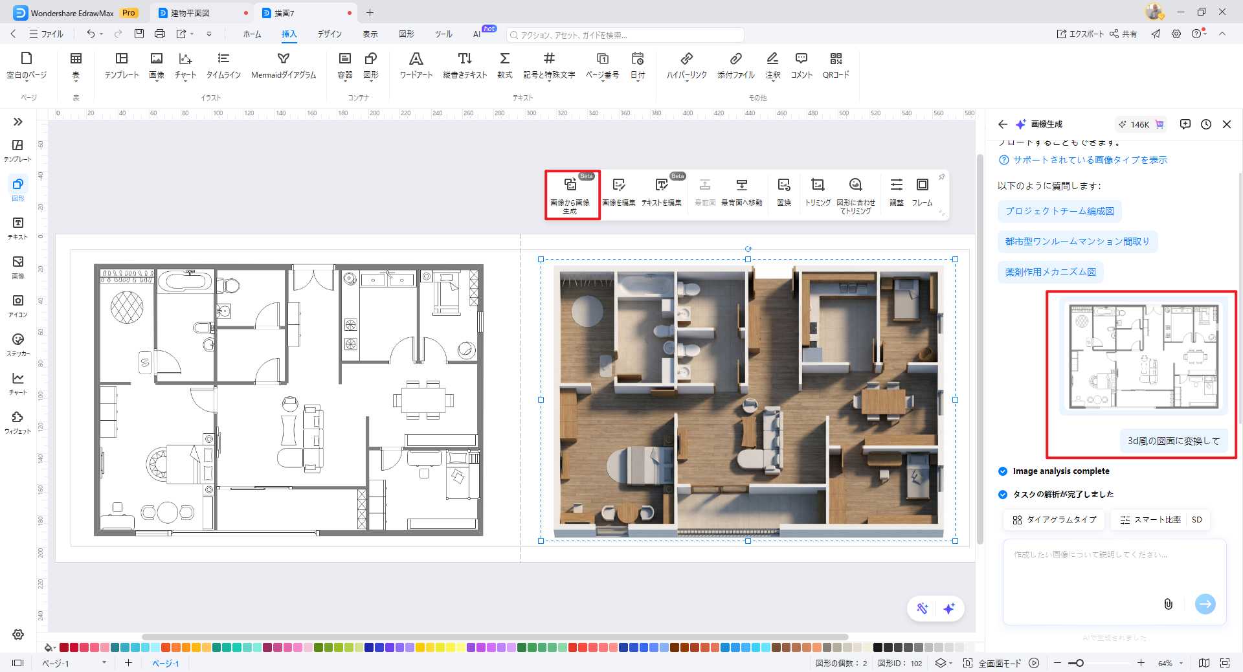Viewport: 1243px width, 672px height.
Task: Insert a hyperlink from the ribbon
Action: click(686, 65)
